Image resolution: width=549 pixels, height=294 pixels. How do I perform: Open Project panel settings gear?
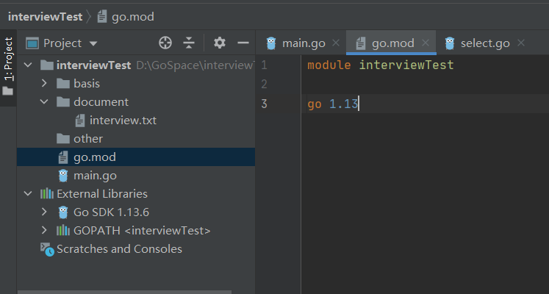(x=220, y=43)
